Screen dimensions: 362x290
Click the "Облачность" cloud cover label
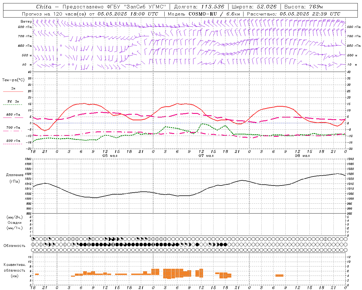[14, 246]
